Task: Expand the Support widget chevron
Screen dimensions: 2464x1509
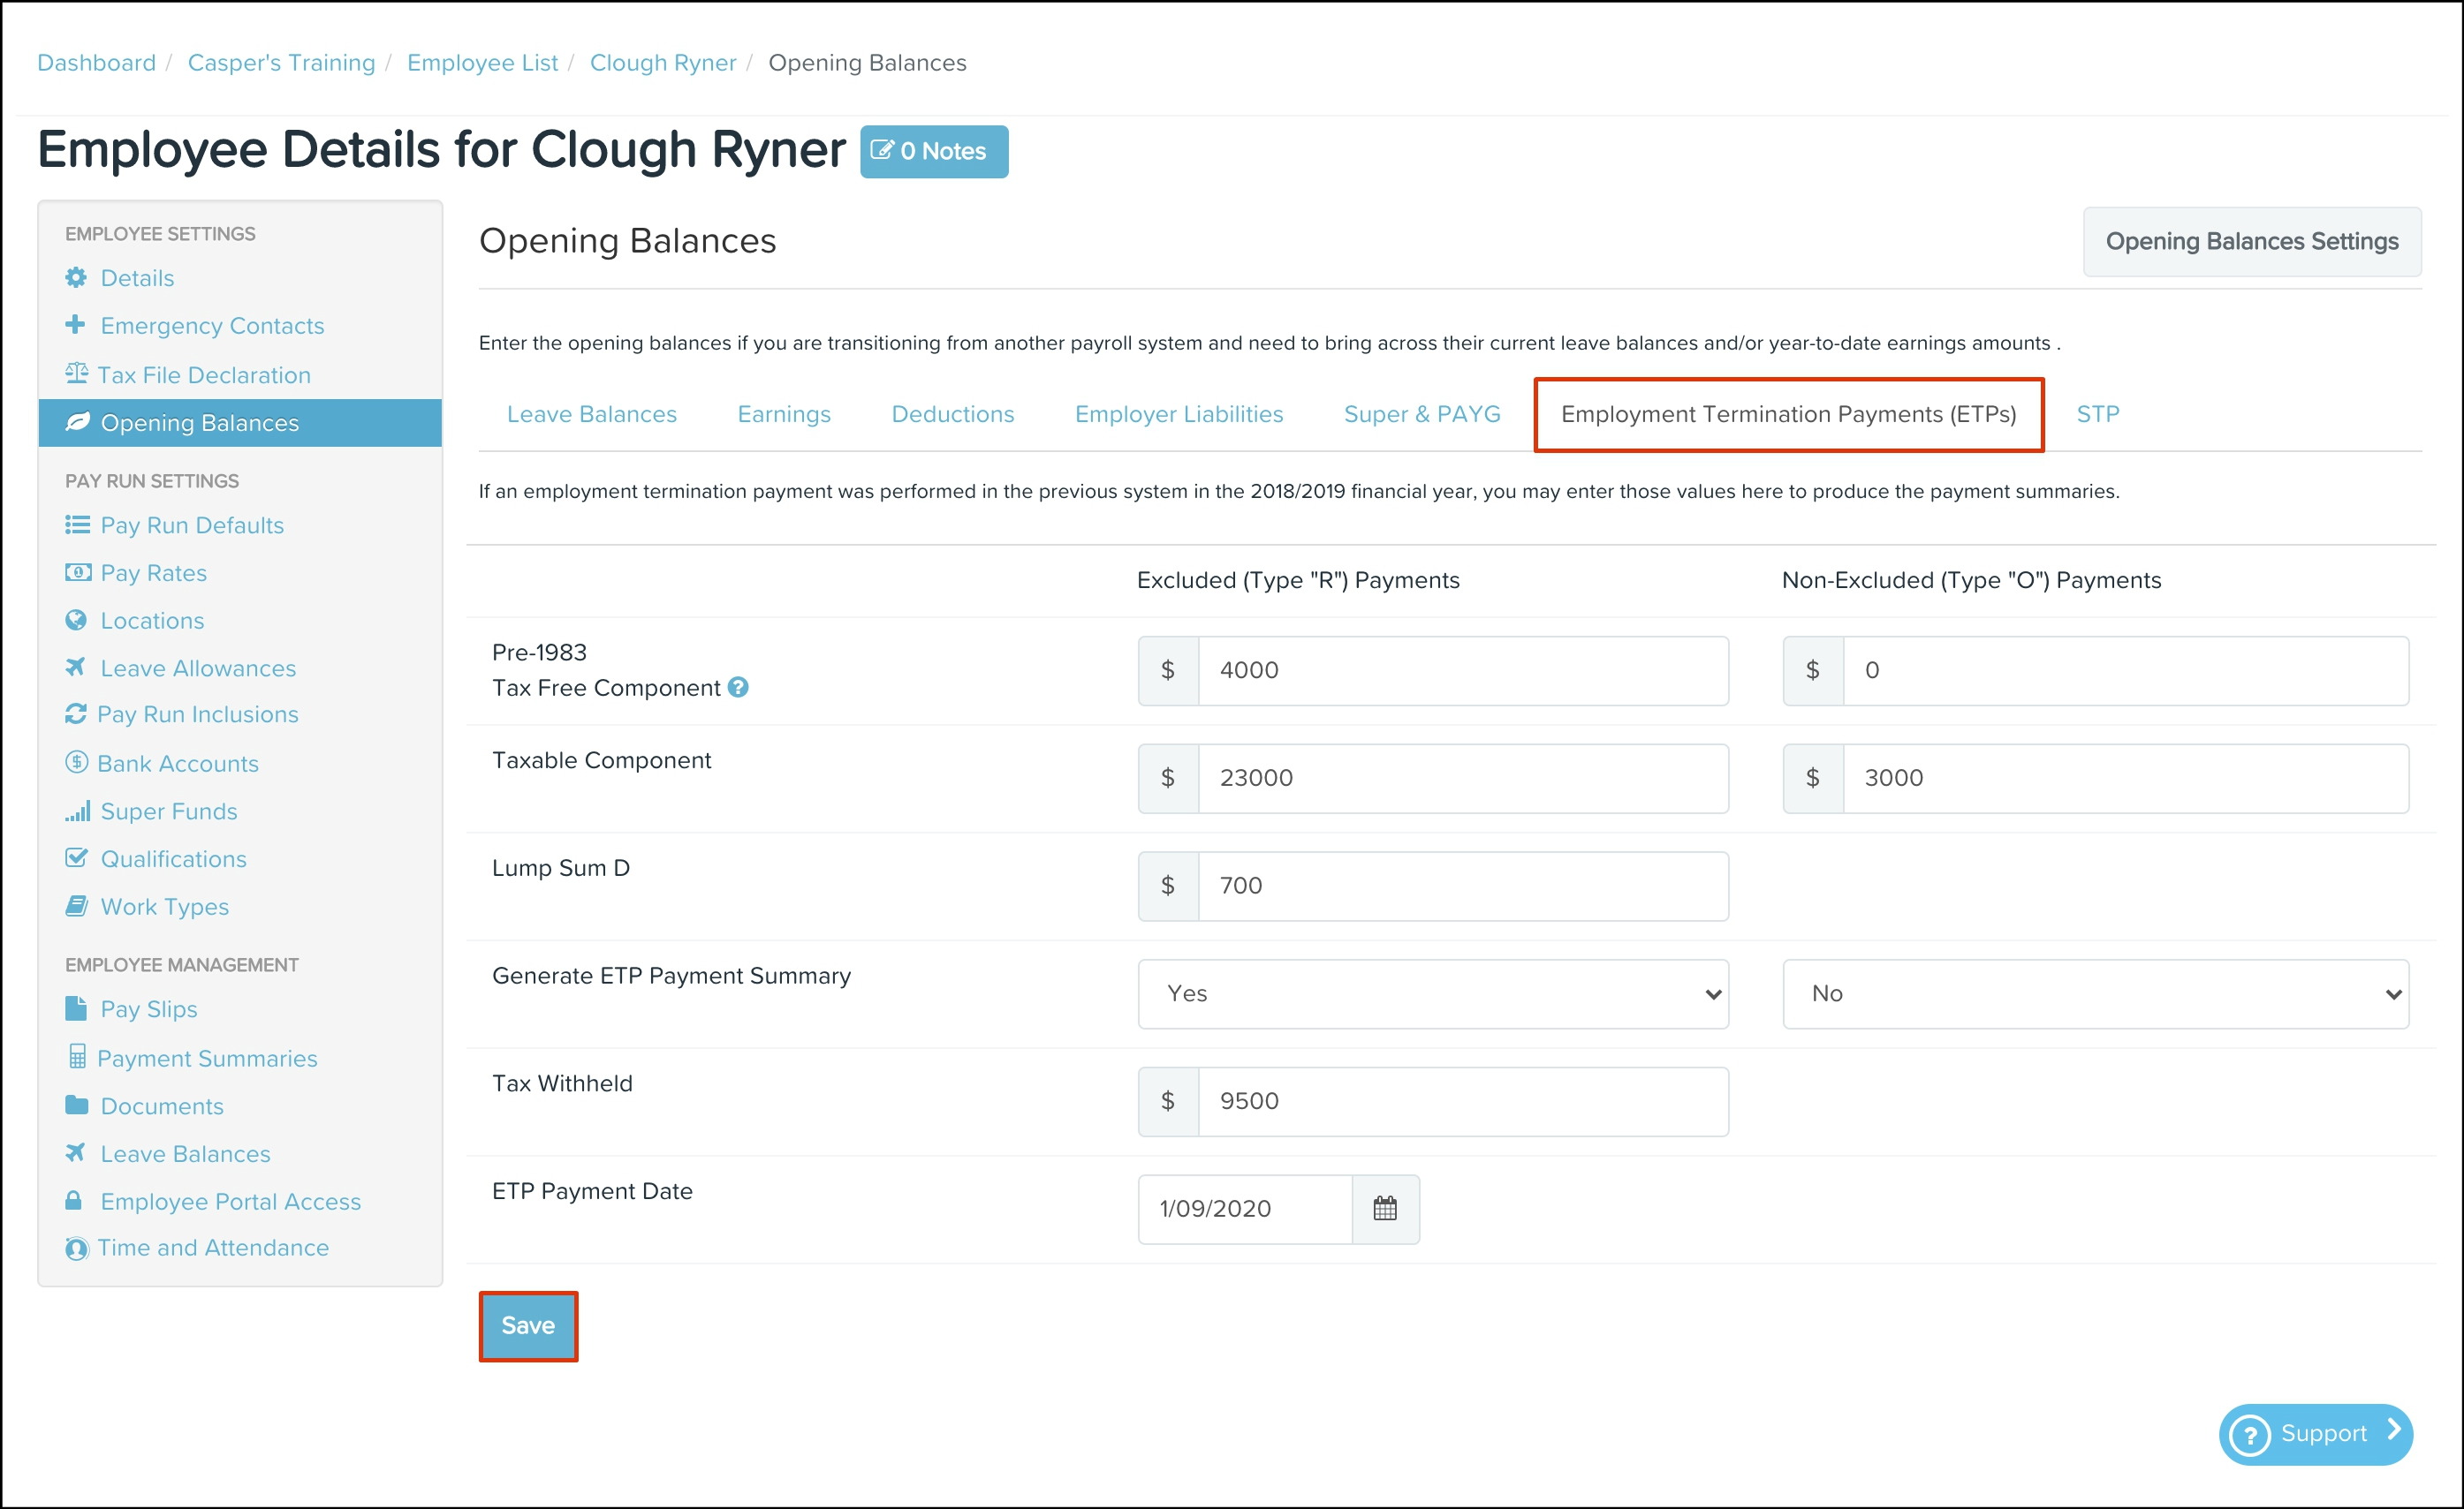Action: pyautogui.click(x=2394, y=1430)
